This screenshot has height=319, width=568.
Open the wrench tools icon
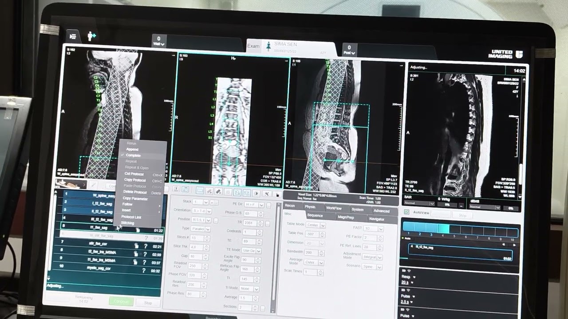pos(267,194)
